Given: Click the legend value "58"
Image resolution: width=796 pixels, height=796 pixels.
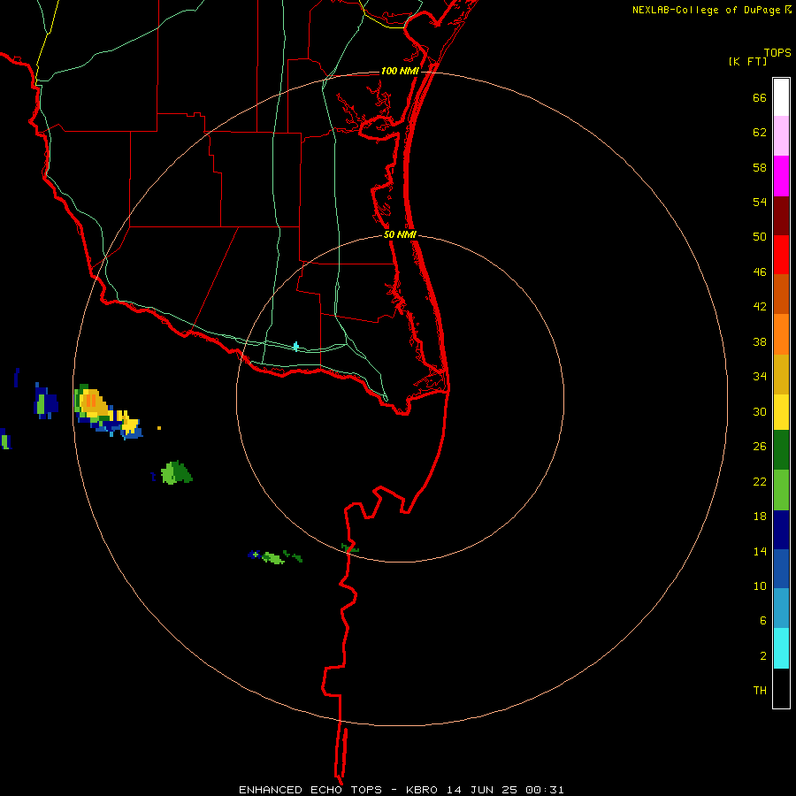Looking at the screenshot, I should point(760,167).
